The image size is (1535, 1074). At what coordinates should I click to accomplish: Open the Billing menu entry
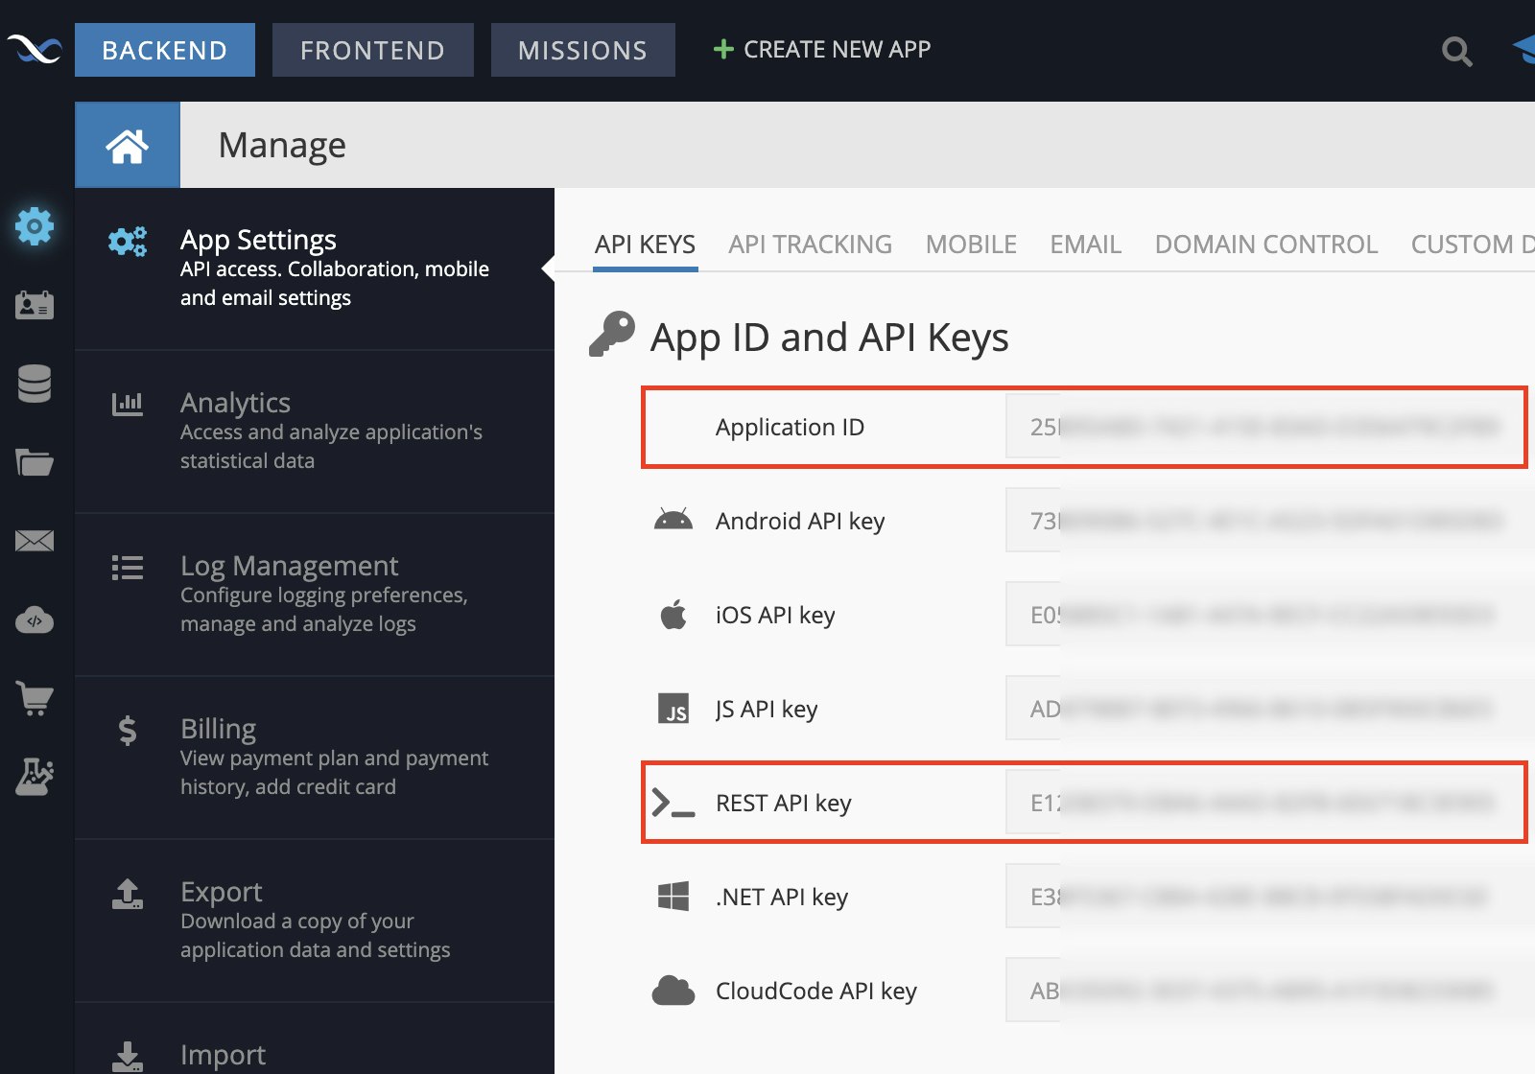click(315, 758)
